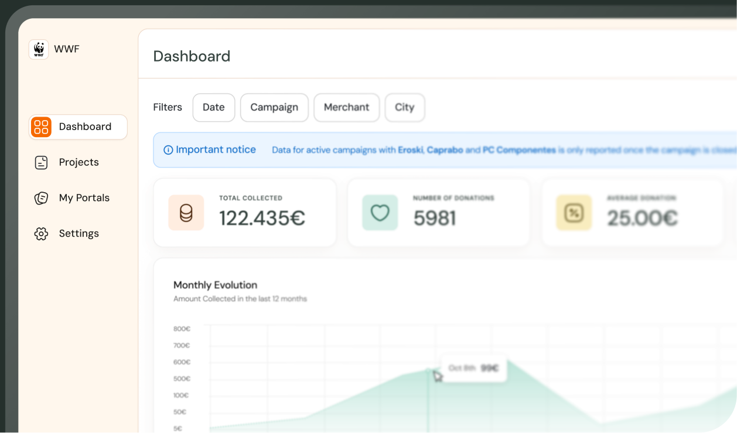Click the PC Componentes name in notice
This screenshot has height=433, width=737.
[x=519, y=150]
